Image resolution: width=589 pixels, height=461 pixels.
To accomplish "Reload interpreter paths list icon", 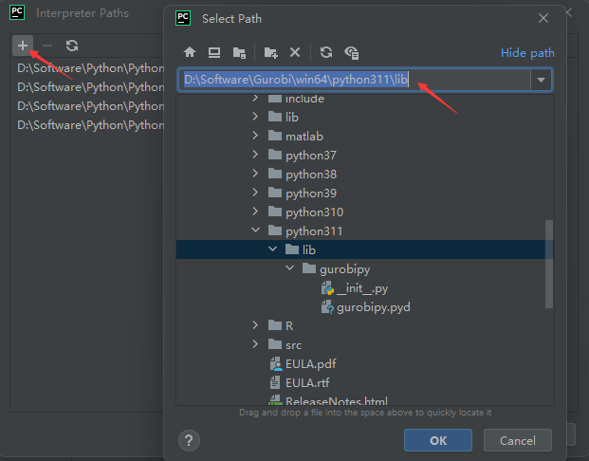I will (72, 46).
